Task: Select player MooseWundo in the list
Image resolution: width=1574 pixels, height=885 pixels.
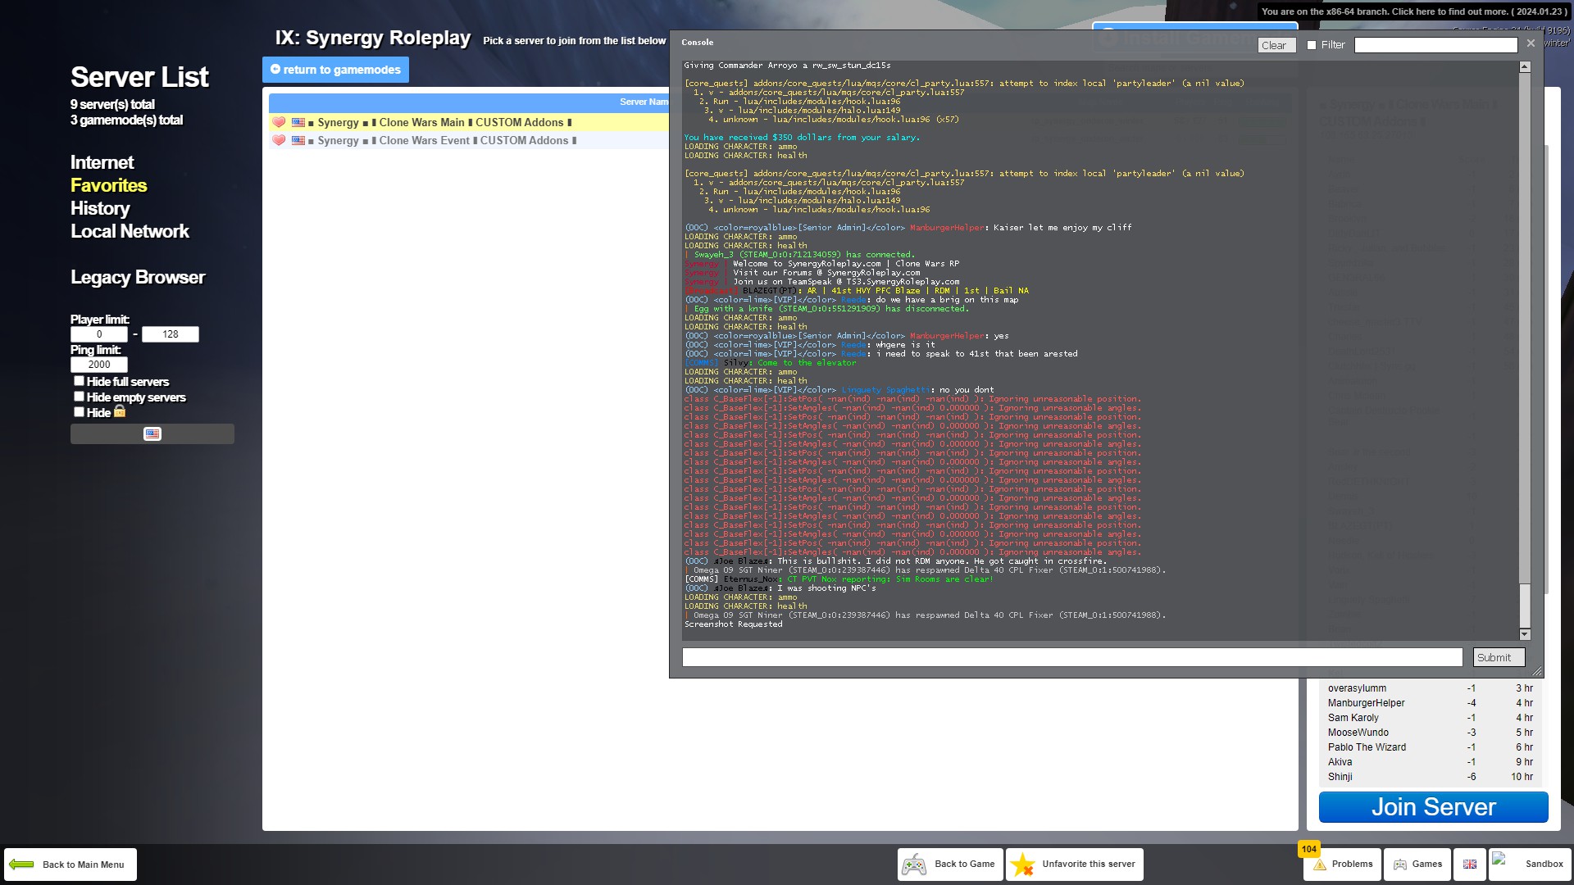Action: [x=1431, y=733]
